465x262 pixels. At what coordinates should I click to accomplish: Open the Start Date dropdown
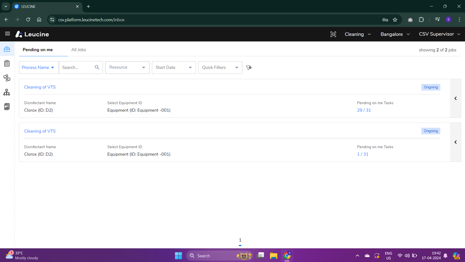coord(173,67)
